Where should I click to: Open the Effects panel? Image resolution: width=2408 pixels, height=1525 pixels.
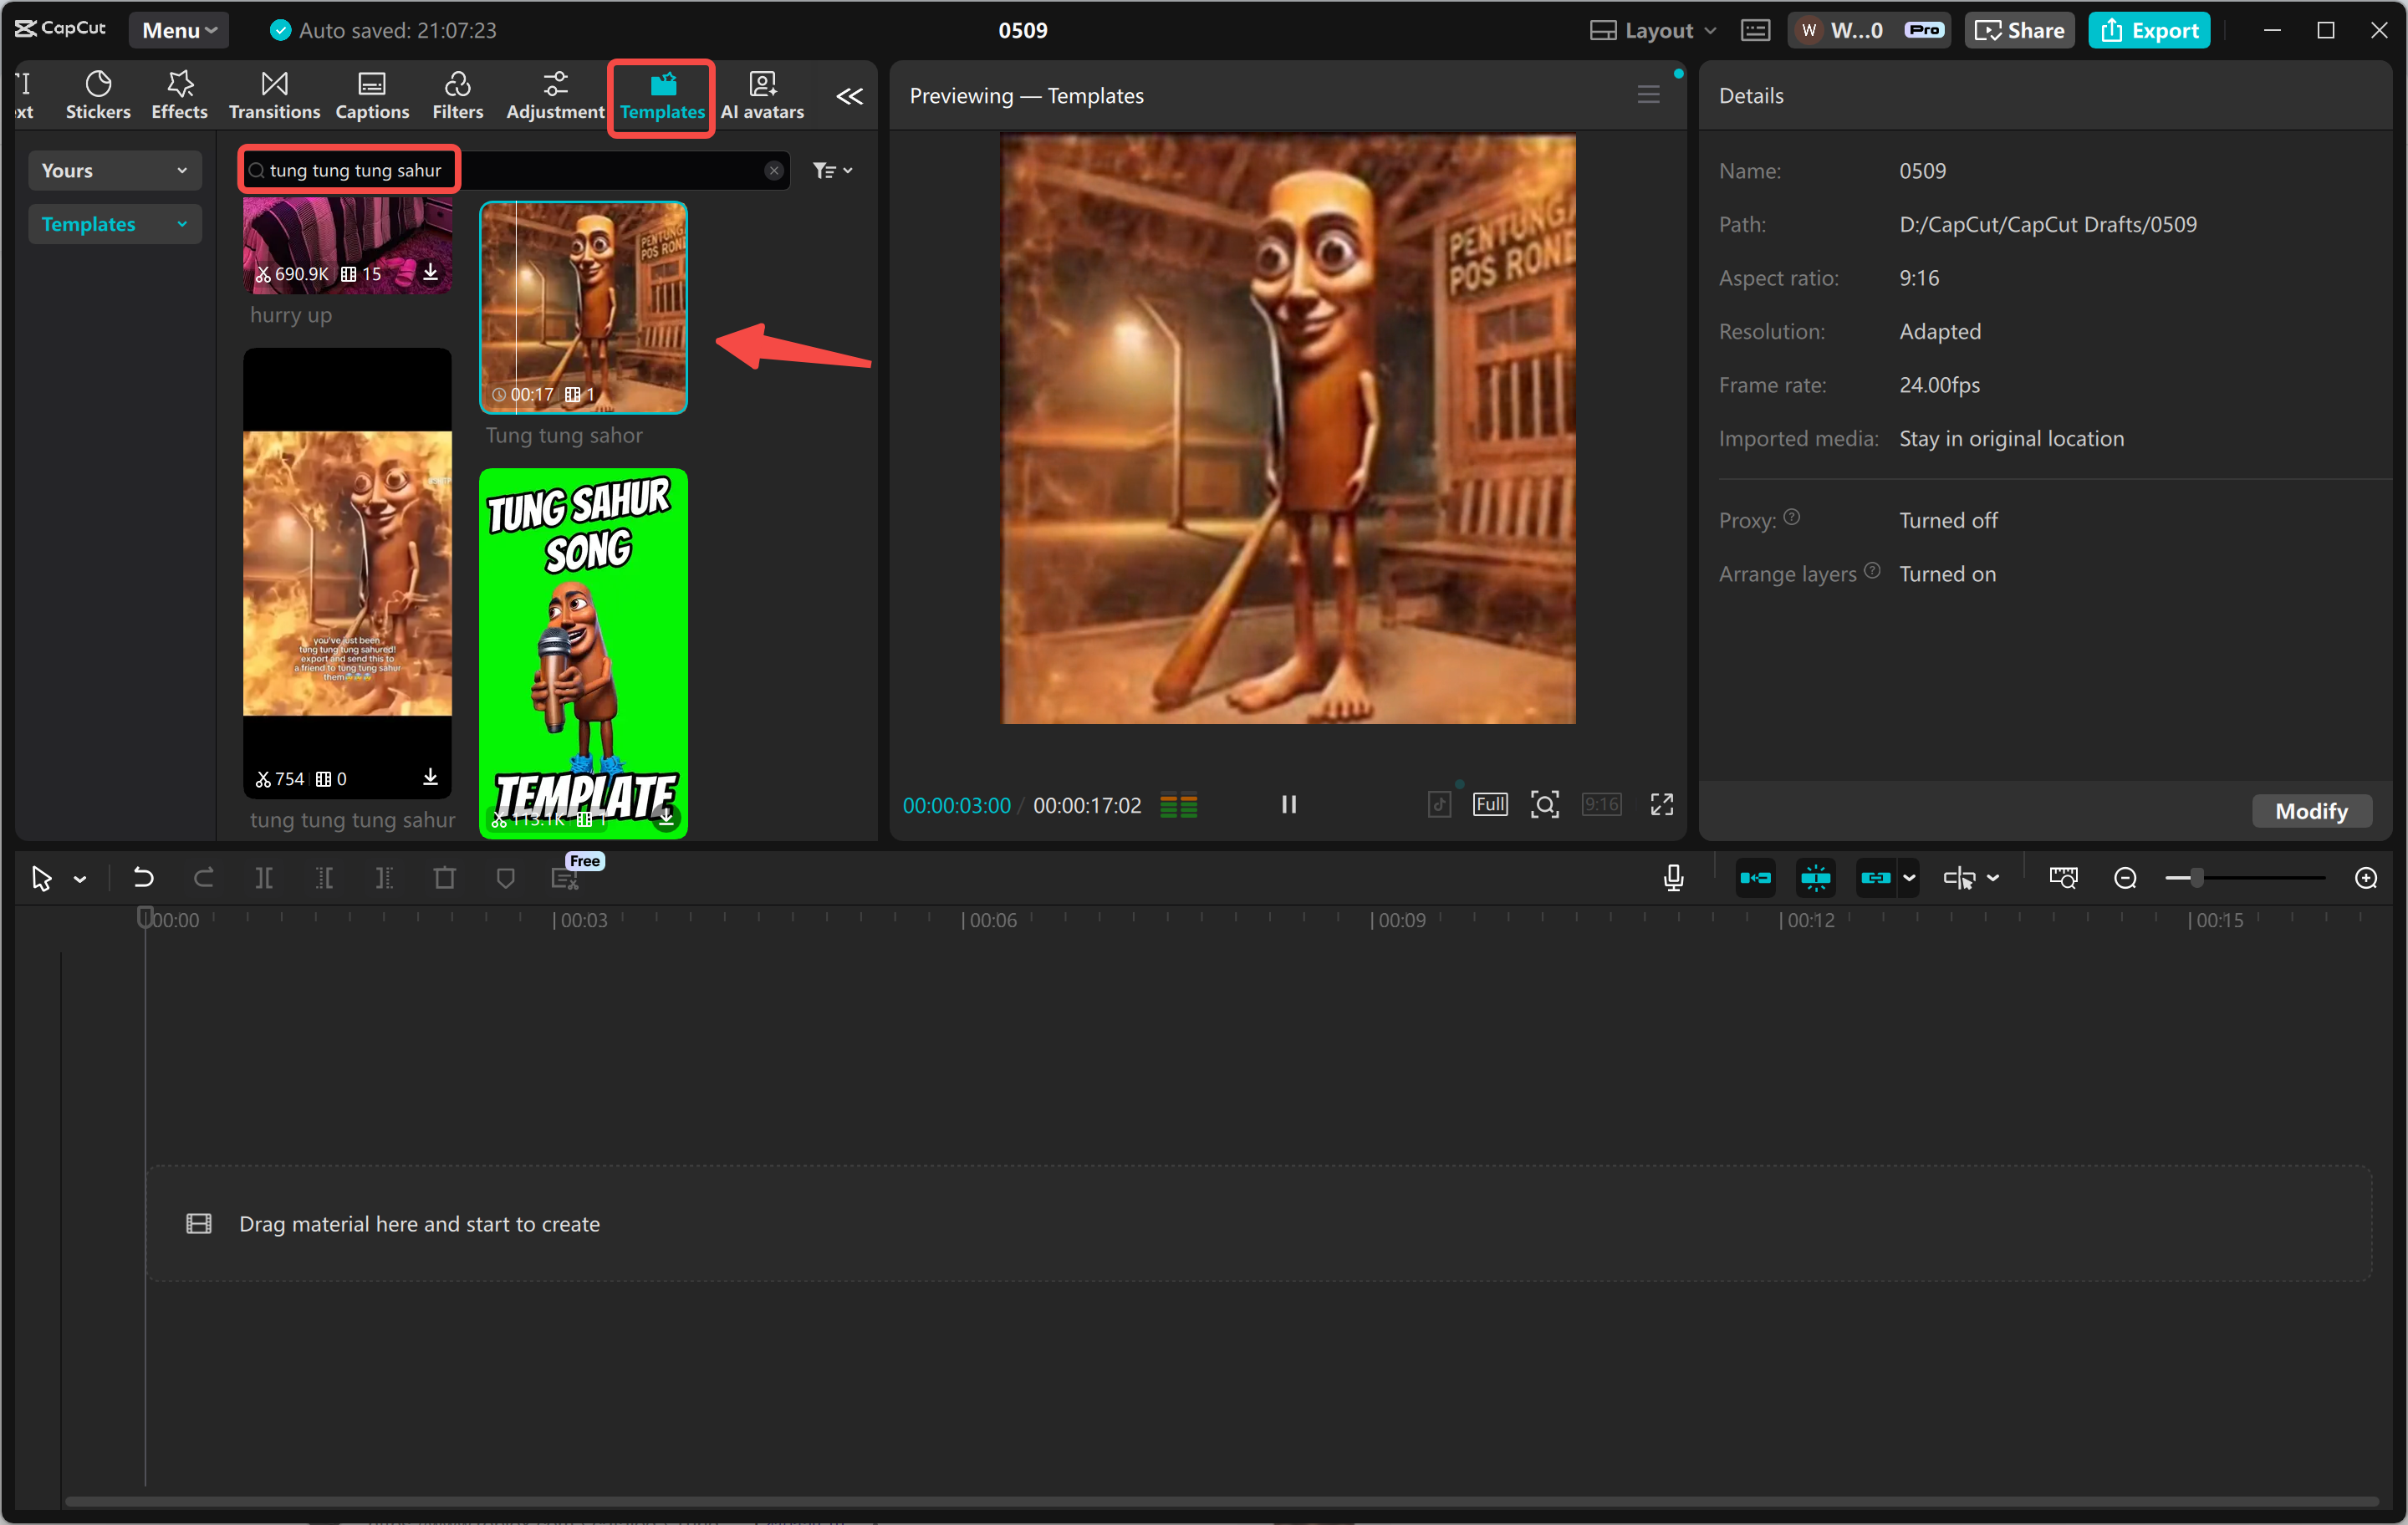tap(178, 95)
